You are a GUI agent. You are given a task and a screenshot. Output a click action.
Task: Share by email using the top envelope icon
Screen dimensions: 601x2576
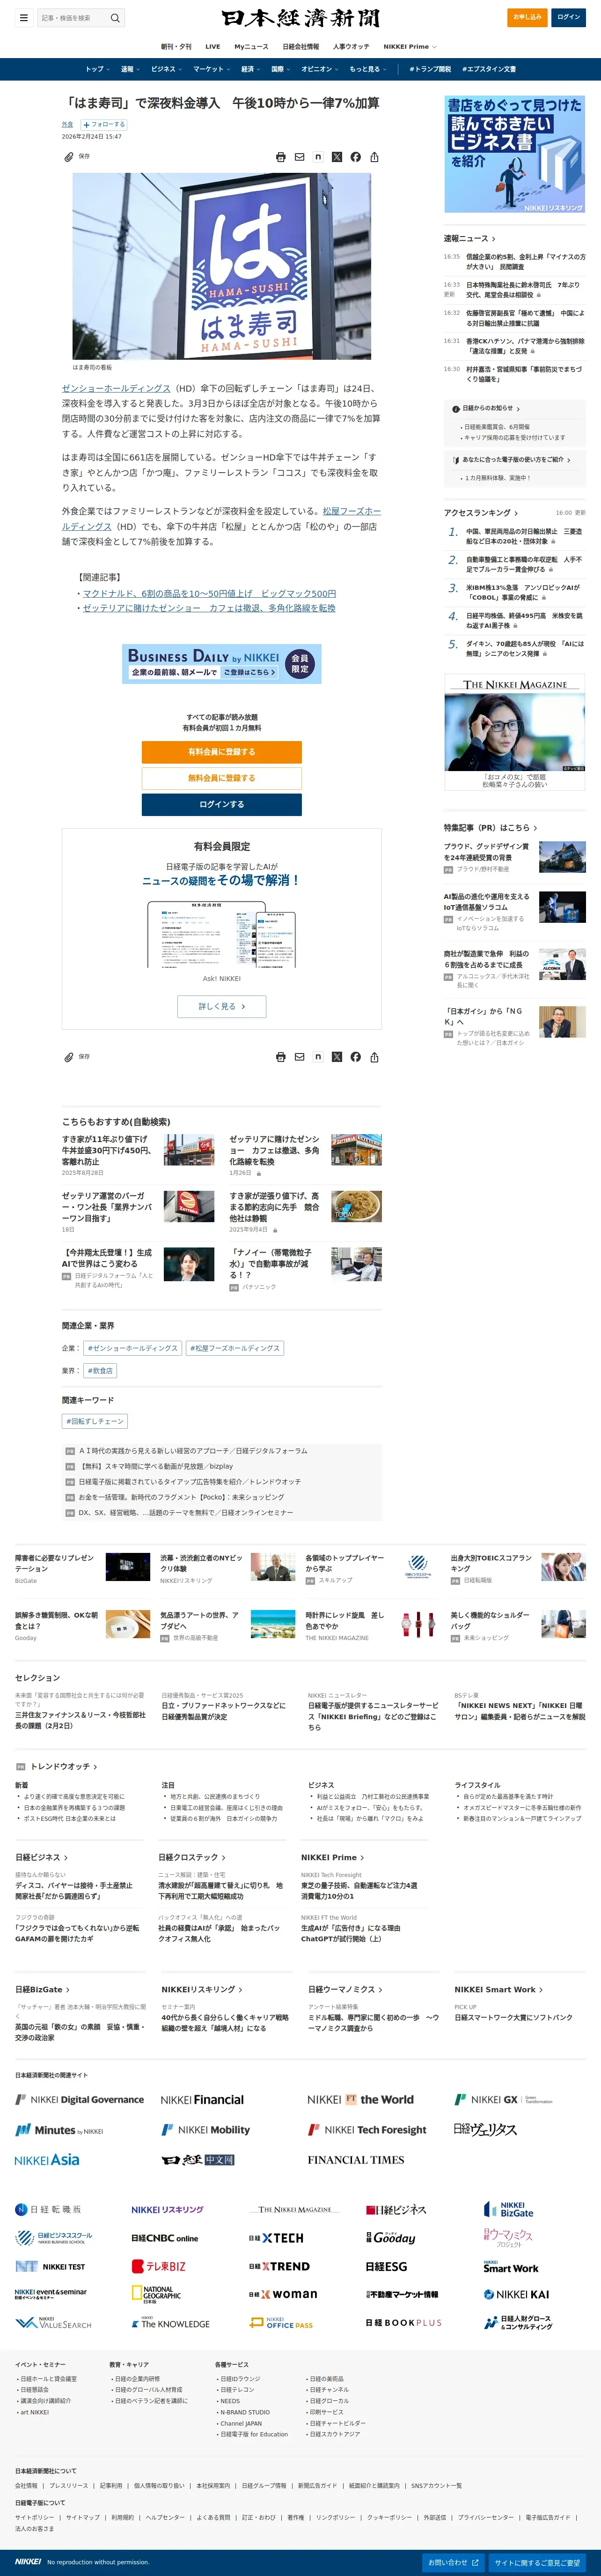pos(299,157)
